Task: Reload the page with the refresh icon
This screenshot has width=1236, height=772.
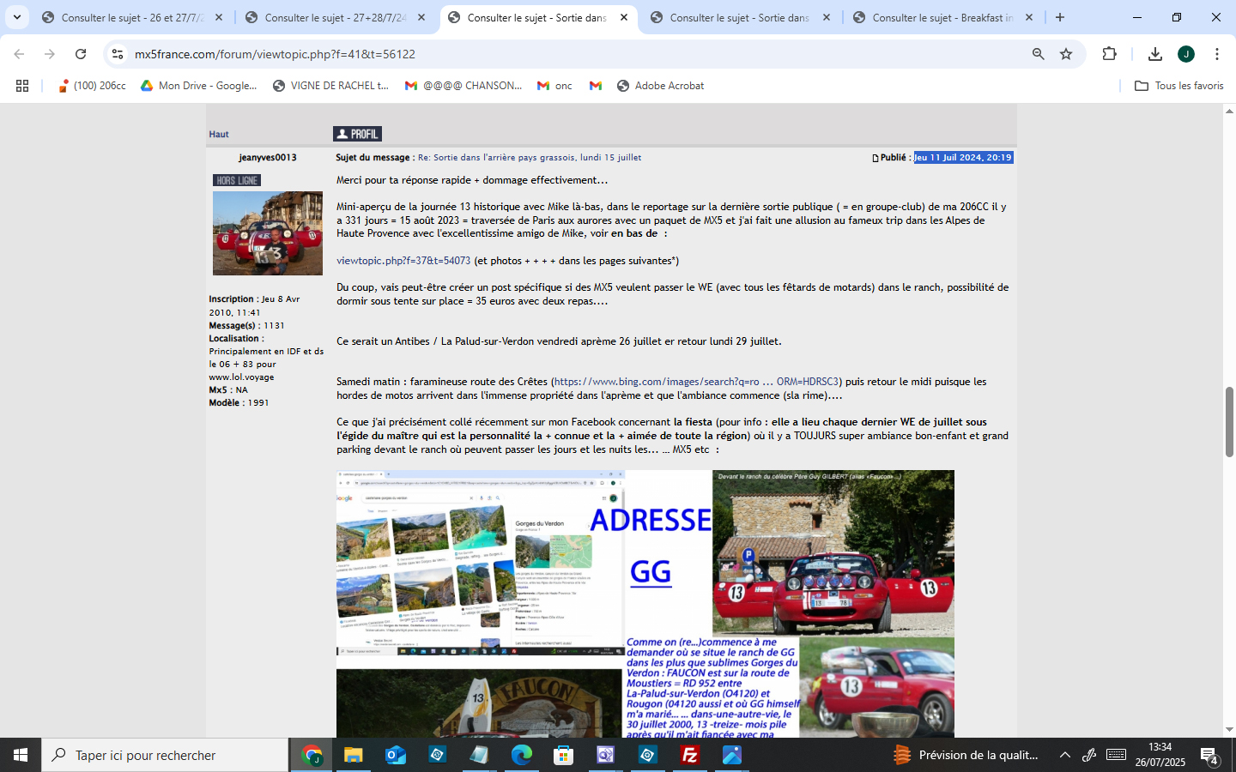Action: pyautogui.click(x=81, y=54)
